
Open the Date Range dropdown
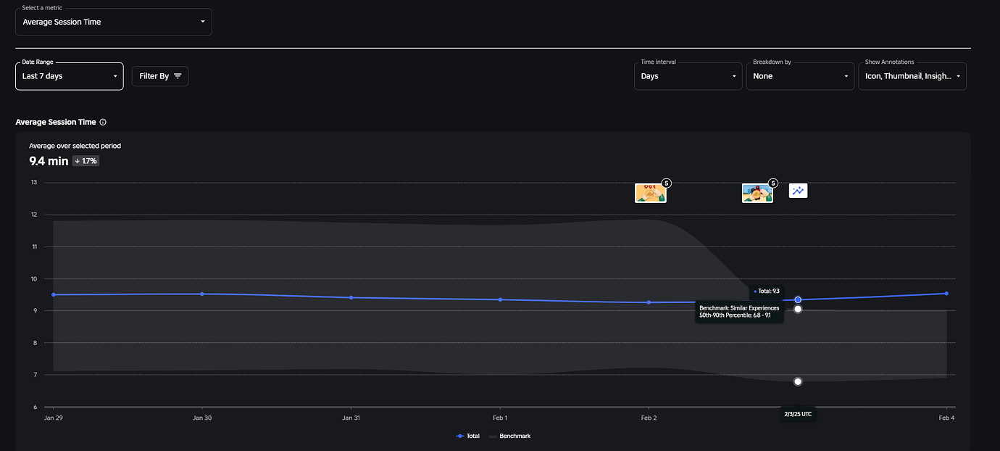point(70,76)
